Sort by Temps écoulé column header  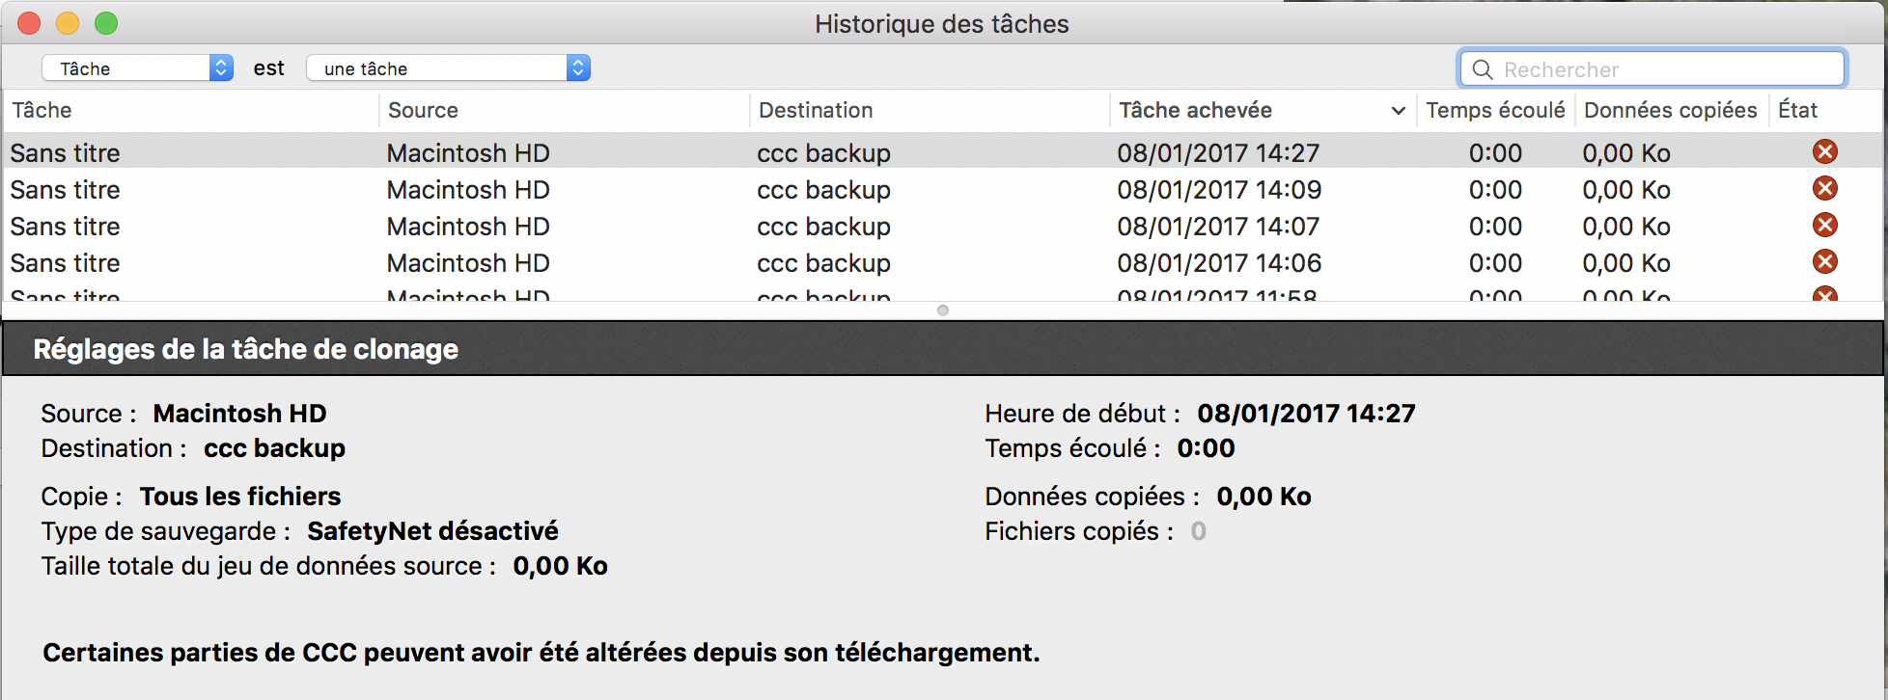(1495, 111)
